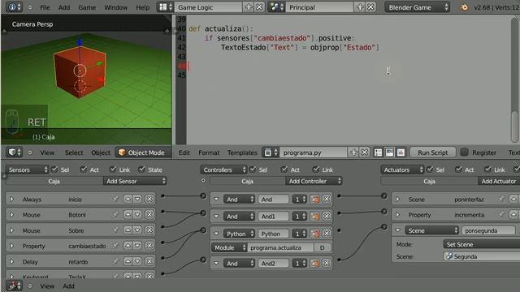Delete the Game Logic screen layout

pos(259,7)
